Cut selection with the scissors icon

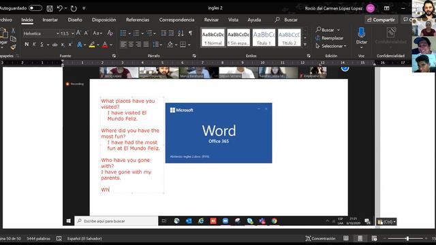pyautogui.click(x=13, y=31)
